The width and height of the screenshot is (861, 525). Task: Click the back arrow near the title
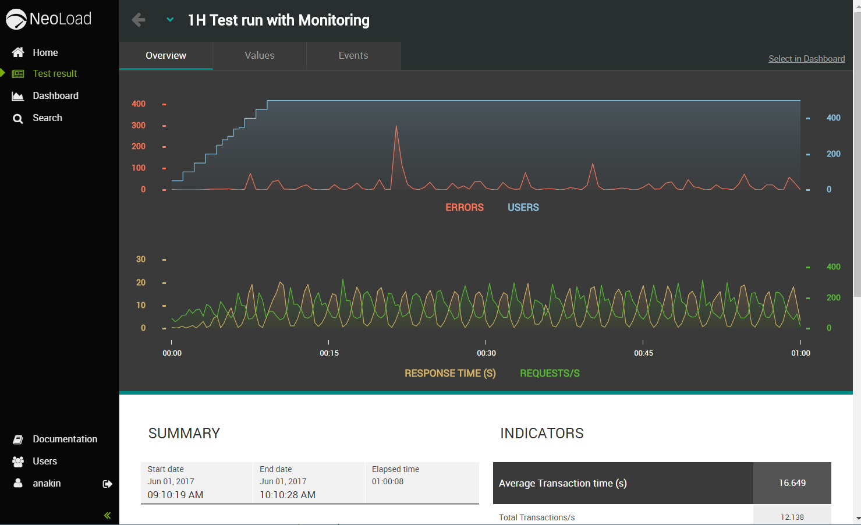(139, 20)
